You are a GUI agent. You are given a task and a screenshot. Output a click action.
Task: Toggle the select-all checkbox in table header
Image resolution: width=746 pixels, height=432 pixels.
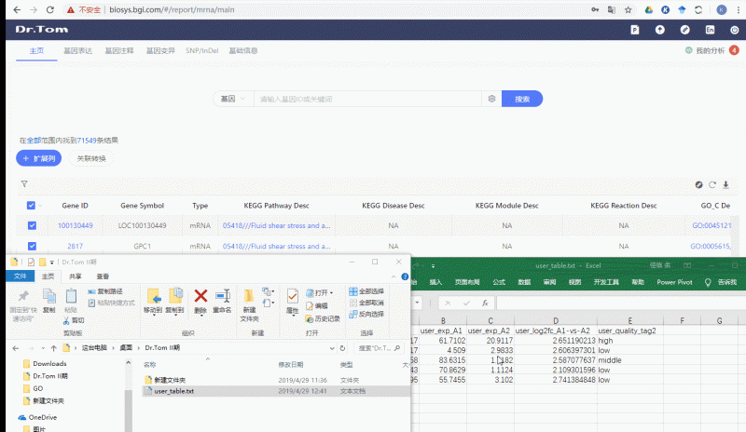32,206
